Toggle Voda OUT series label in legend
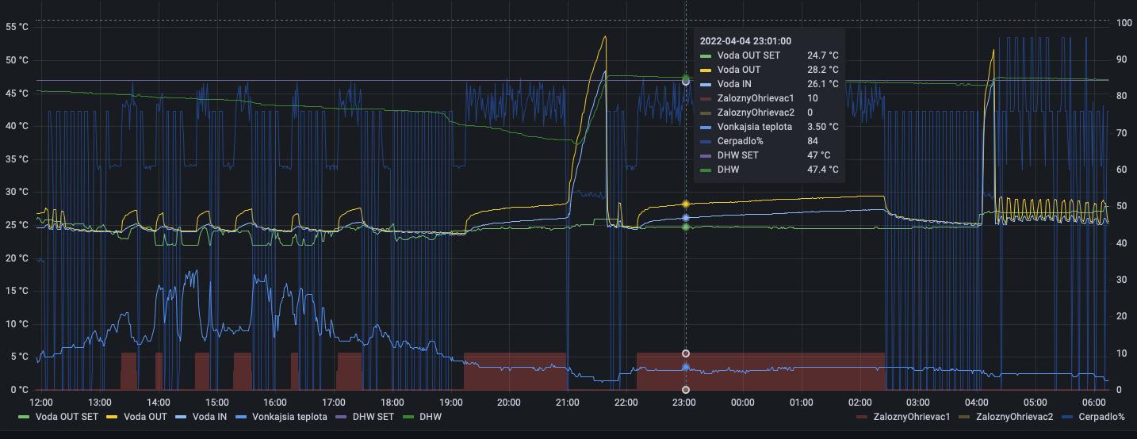This screenshot has width=1137, height=439. pyautogui.click(x=145, y=417)
